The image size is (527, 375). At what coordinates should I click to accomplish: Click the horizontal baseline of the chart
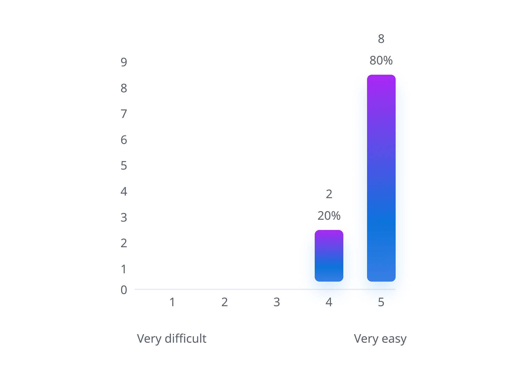coord(265,289)
